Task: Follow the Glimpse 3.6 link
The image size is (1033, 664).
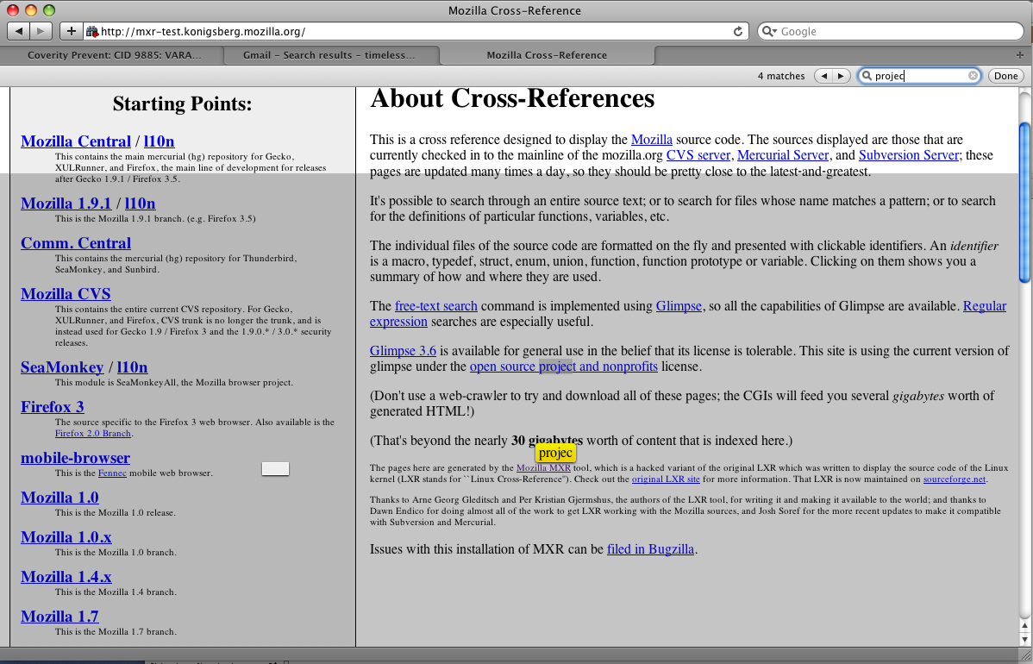Action: tap(404, 350)
